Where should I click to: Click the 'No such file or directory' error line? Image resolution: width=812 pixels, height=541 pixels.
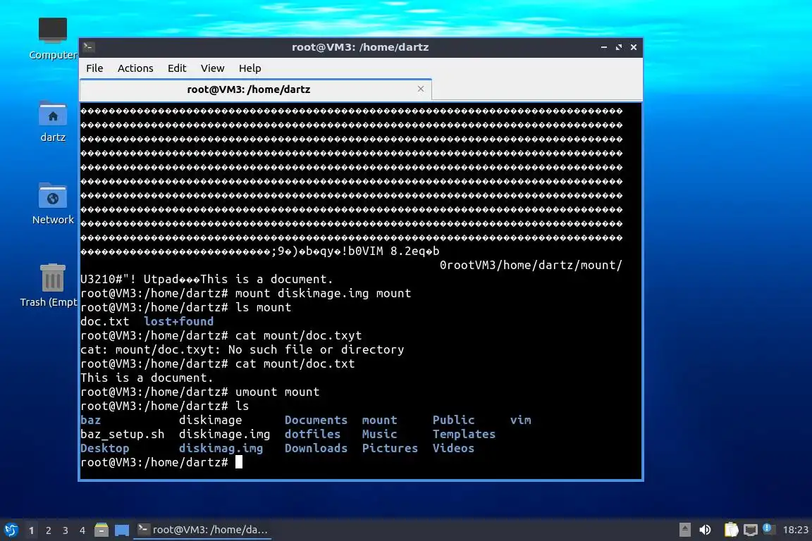(242, 349)
